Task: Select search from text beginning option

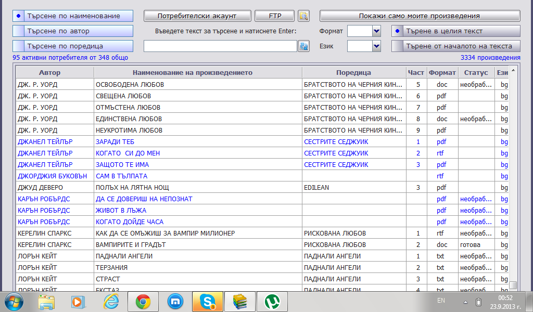Action: click(456, 46)
